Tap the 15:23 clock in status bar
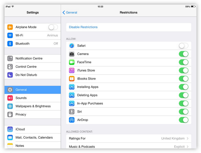The image size is (201, 153). point(100,7)
